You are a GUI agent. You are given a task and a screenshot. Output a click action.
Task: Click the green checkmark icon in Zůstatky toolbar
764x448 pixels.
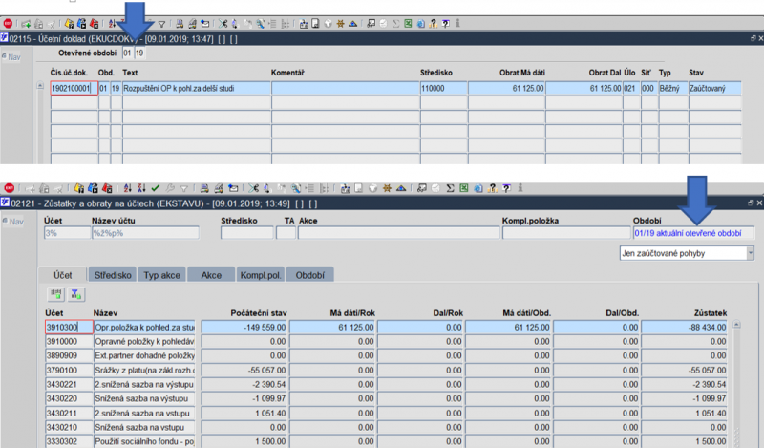click(x=156, y=188)
